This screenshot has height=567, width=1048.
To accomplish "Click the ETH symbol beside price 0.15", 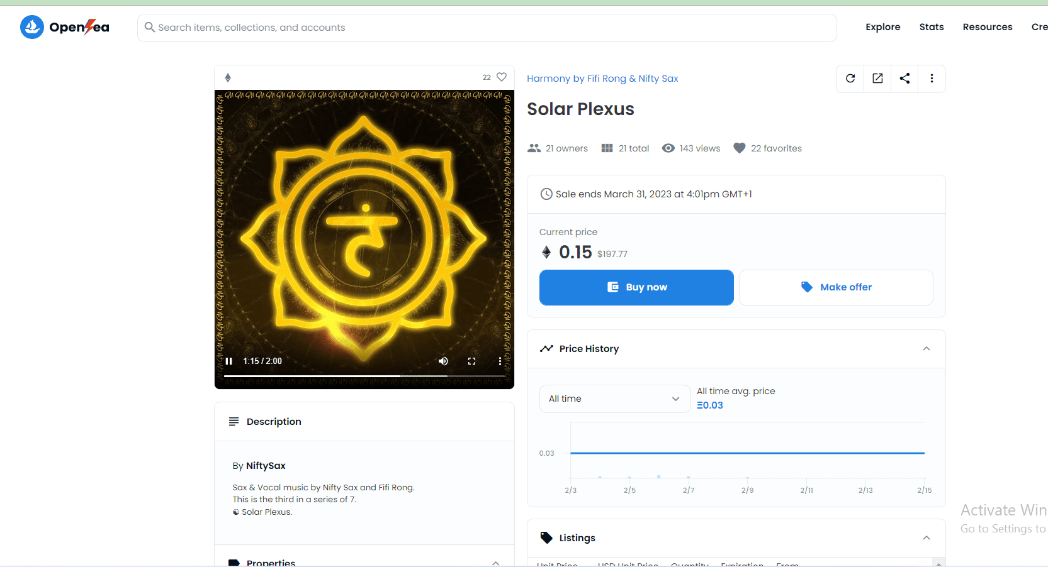I will pos(546,252).
